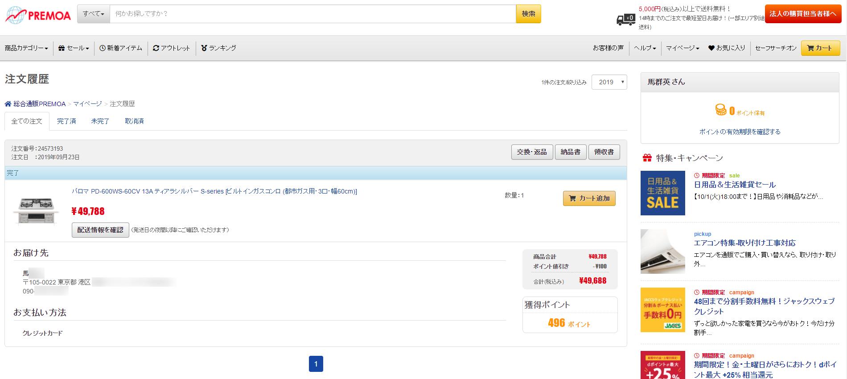Open 日用品＆生活雑貨セール link

click(x=735, y=185)
